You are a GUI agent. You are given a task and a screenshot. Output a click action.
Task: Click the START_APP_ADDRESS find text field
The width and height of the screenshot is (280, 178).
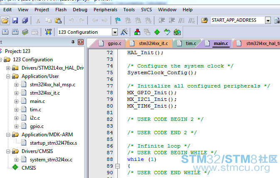[x=238, y=20]
